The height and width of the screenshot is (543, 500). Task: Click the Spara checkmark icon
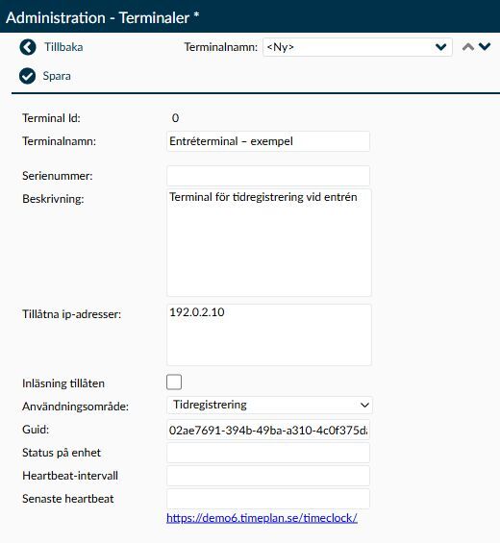(27, 76)
